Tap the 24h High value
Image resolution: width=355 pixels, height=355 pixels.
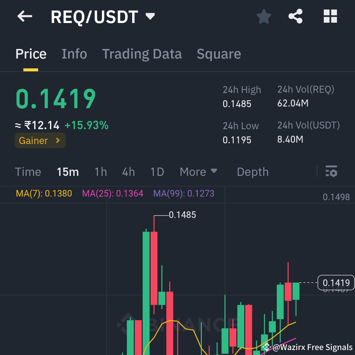click(237, 104)
